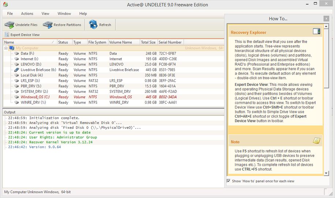Sort by the Serial Number column header
The height and width of the screenshot is (198, 335).
(171, 42)
